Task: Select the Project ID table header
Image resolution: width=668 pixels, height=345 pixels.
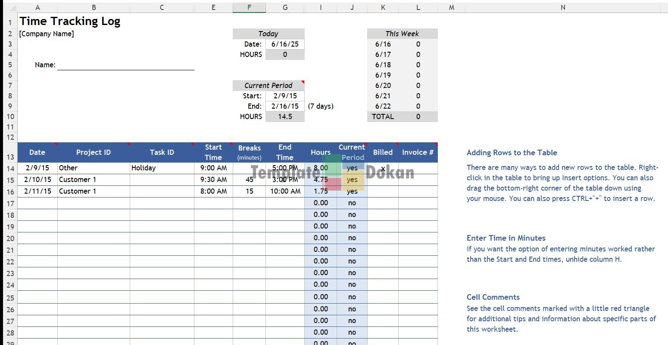Action: [x=93, y=152]
